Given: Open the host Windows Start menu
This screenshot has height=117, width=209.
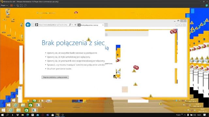Looking at the screenshot, I should tap(2, 115).
